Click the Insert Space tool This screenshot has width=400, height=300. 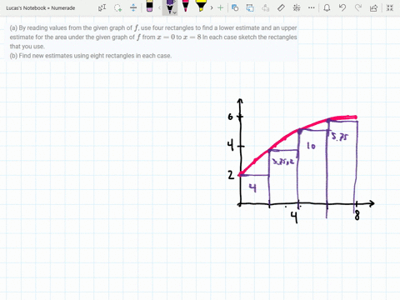[x=133, y=7]
